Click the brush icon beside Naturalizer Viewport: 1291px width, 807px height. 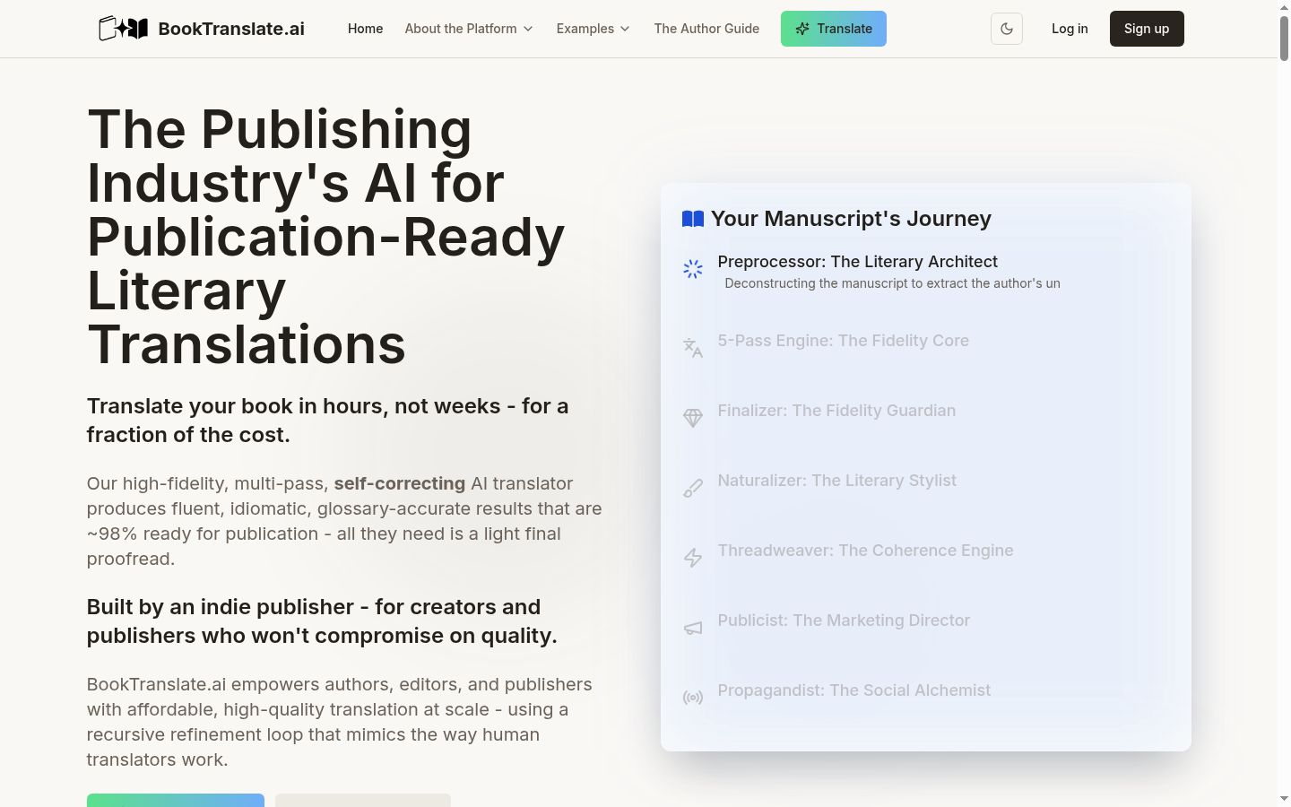(693, 488)
